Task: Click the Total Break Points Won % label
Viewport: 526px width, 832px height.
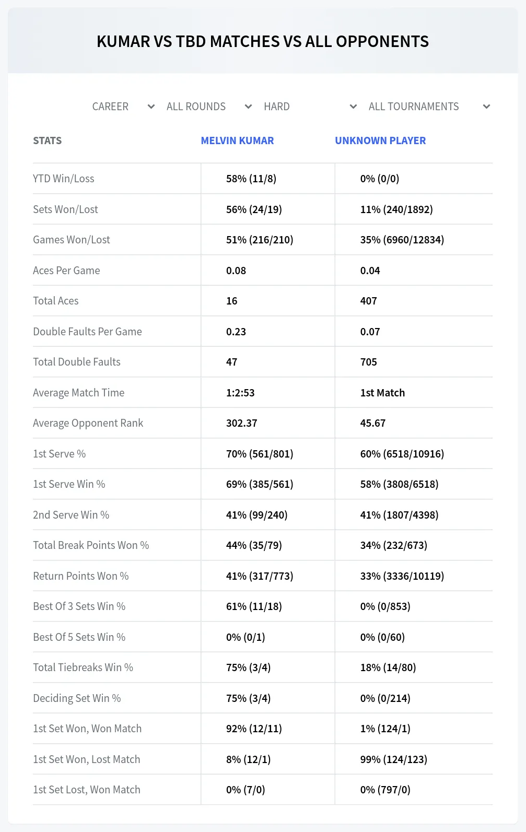Action: (x=91, y=545)
